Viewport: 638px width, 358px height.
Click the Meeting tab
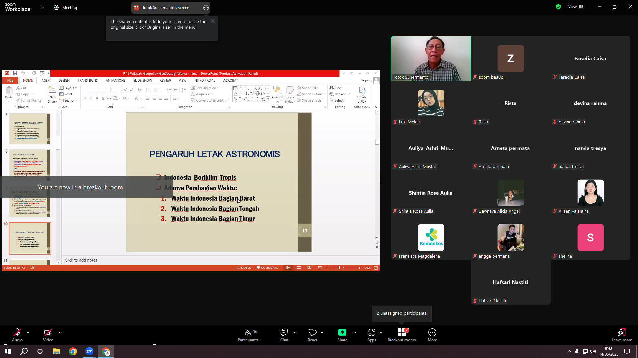[65, 8]
